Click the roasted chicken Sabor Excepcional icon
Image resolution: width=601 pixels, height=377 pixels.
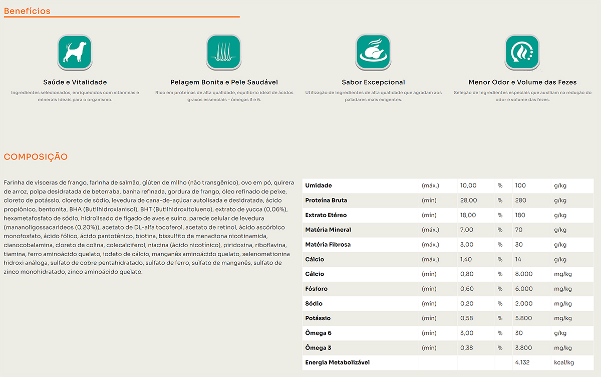pos(373,52)
